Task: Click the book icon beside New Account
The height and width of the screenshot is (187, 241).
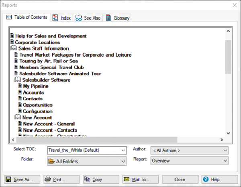Action: [18, 118]
